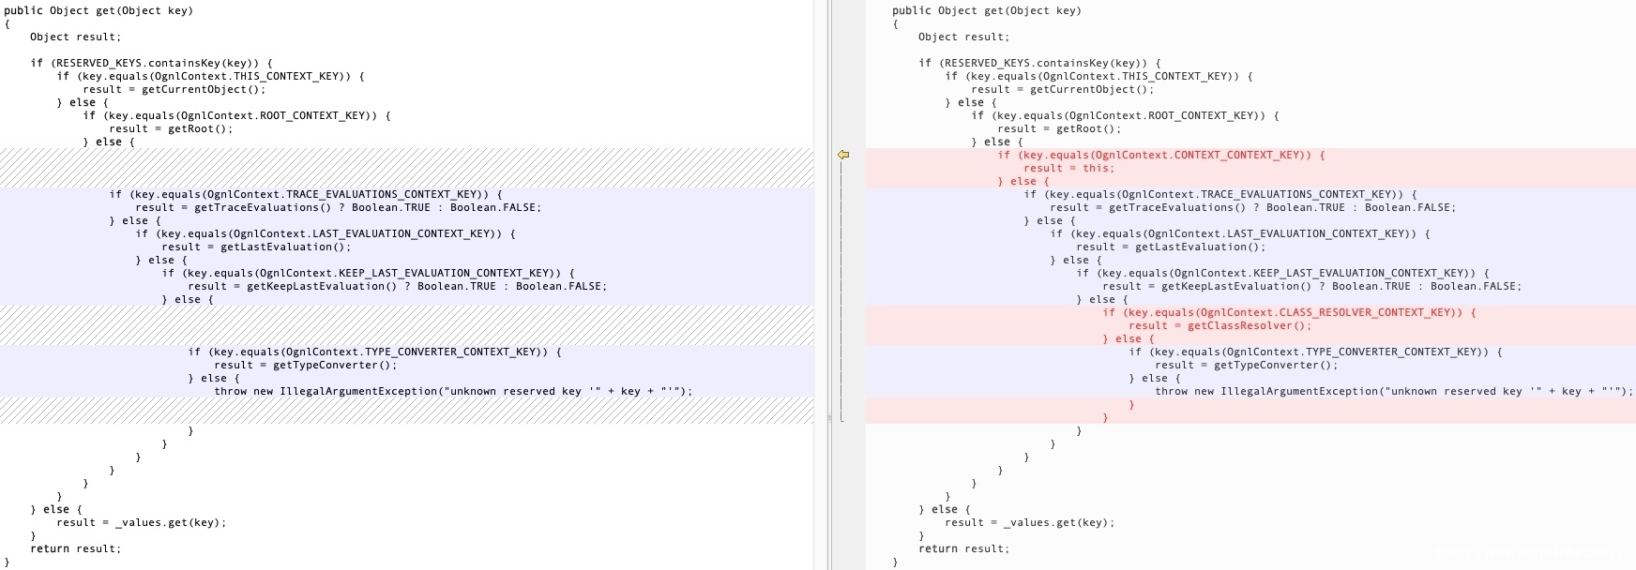Click the yellow revert arrow in the gutter

click(x=843, y=155)
